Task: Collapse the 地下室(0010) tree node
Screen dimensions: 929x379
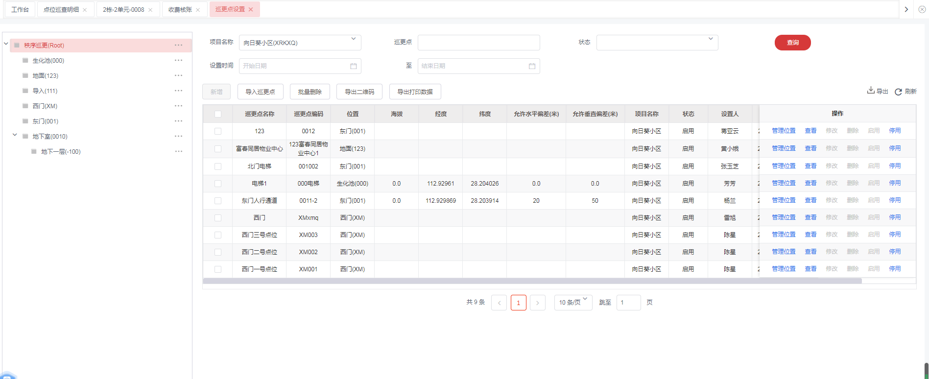Action: pos(15,136)
